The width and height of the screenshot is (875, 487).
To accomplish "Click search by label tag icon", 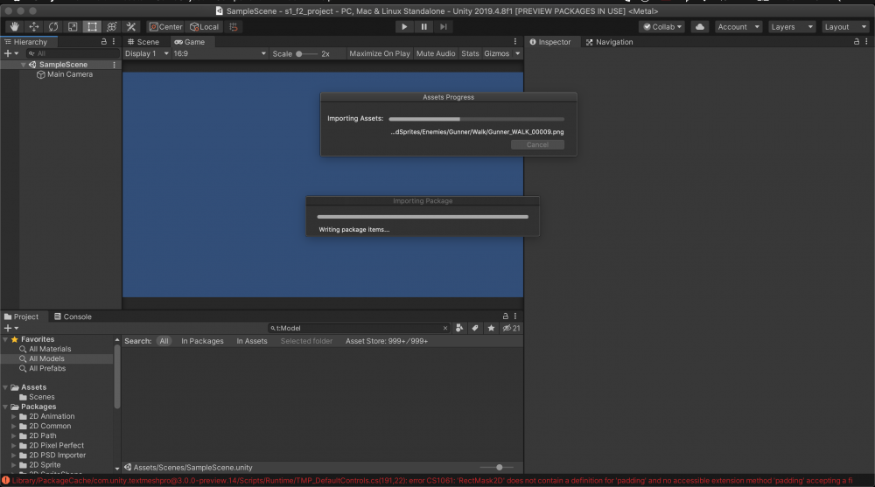I will tap(475, 328).
